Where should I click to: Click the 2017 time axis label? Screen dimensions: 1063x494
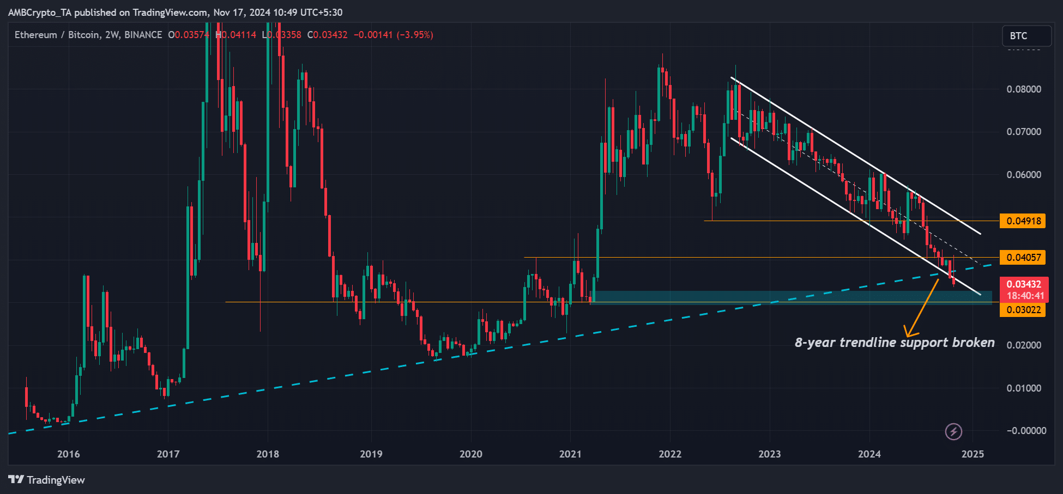(x=168, y=454)
